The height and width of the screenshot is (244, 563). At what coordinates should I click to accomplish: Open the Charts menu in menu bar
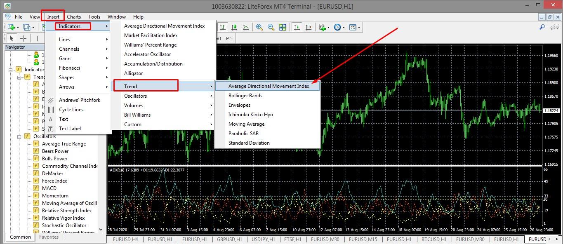click(74, 17)
